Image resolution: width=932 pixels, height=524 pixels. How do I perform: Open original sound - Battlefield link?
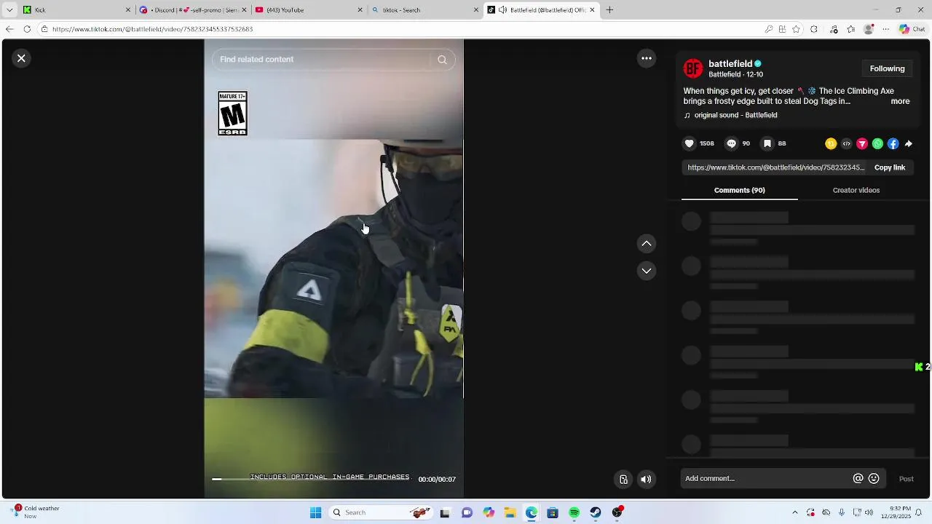coord(735,115)
